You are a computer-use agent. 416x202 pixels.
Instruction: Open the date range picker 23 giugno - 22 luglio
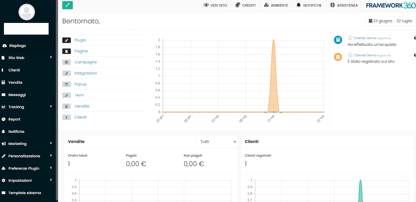pos(390,21)
